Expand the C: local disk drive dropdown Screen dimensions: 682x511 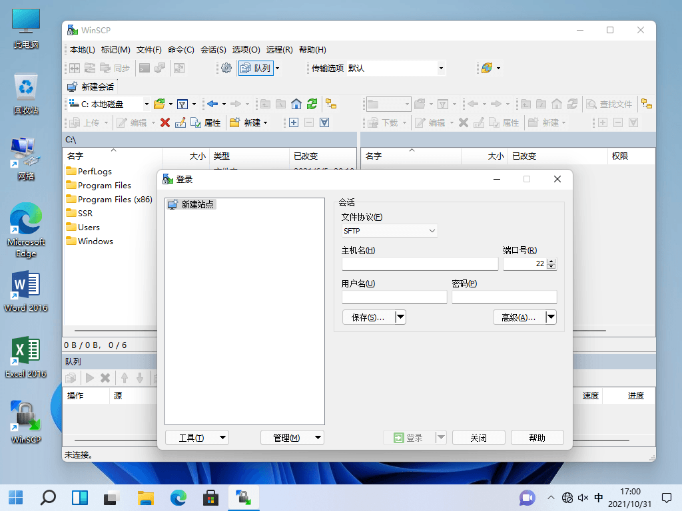[147, 104]
